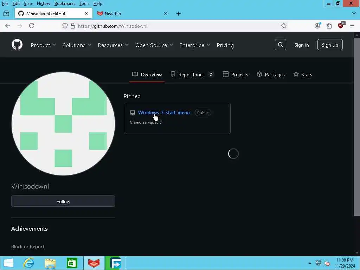Click the GitHub octocat logo

pos(17,45)
